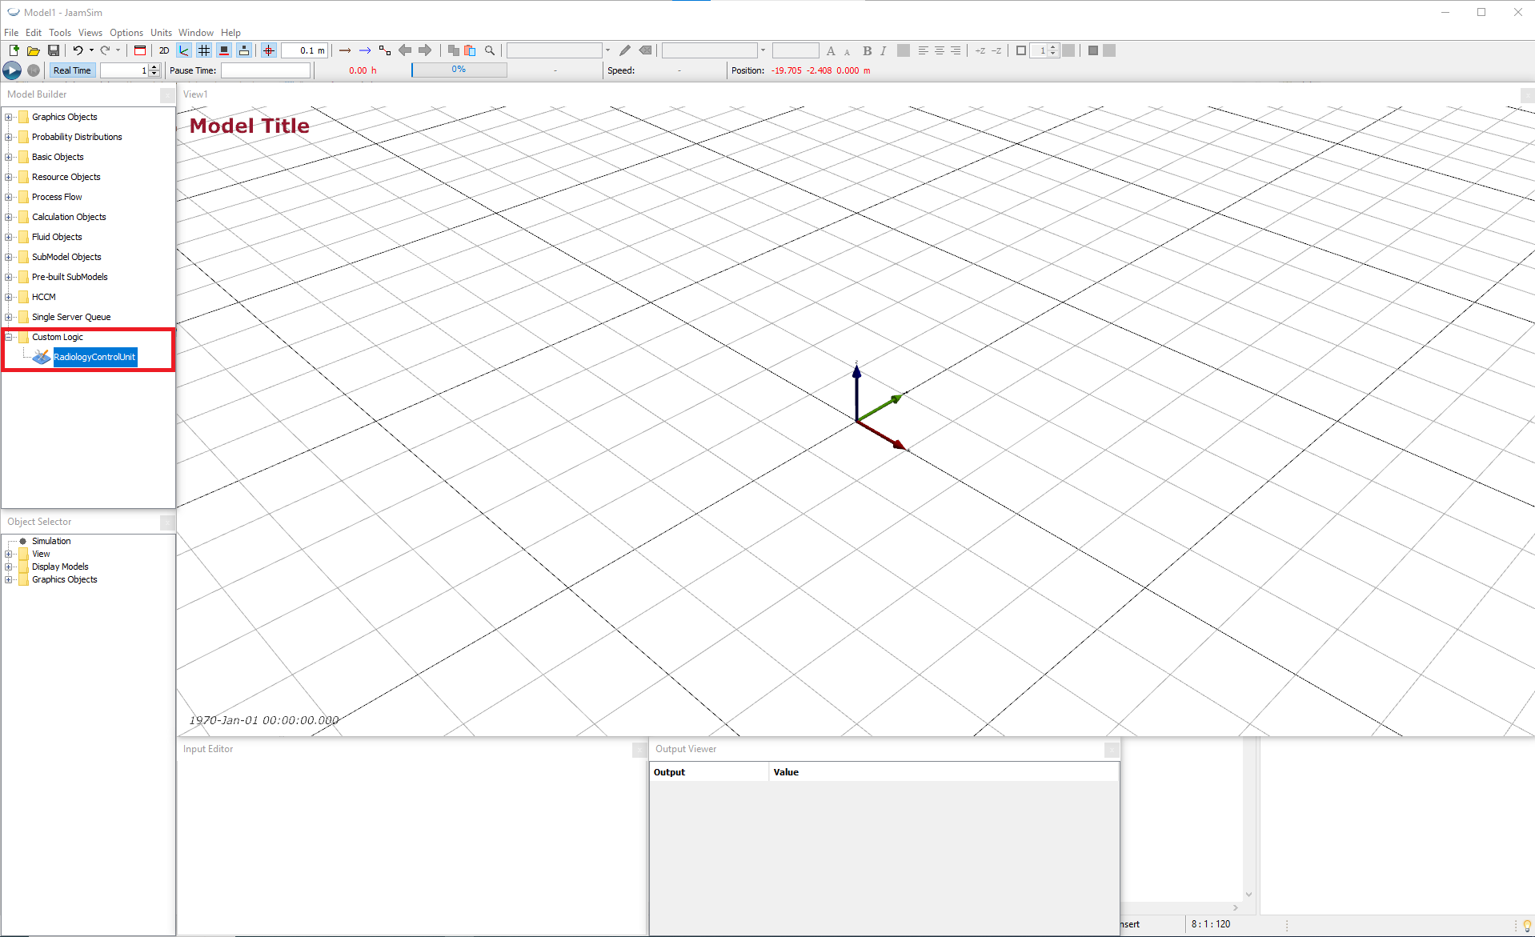This screenshot has height=937, width=1535.
Task: Click the Run simulation play button
Action: click(12, 70)
